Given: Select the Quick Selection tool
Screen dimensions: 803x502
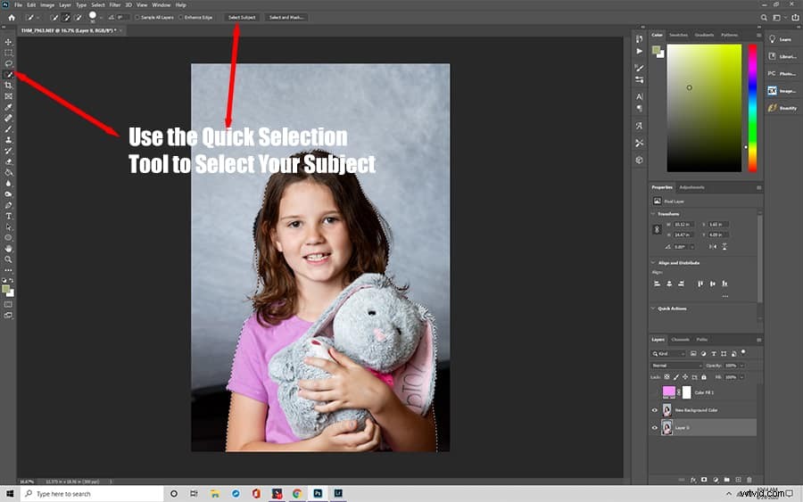Looking at the screenshot, I should pos(8,75).
